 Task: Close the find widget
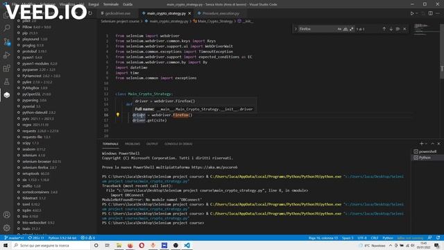[x=404, y=29]
